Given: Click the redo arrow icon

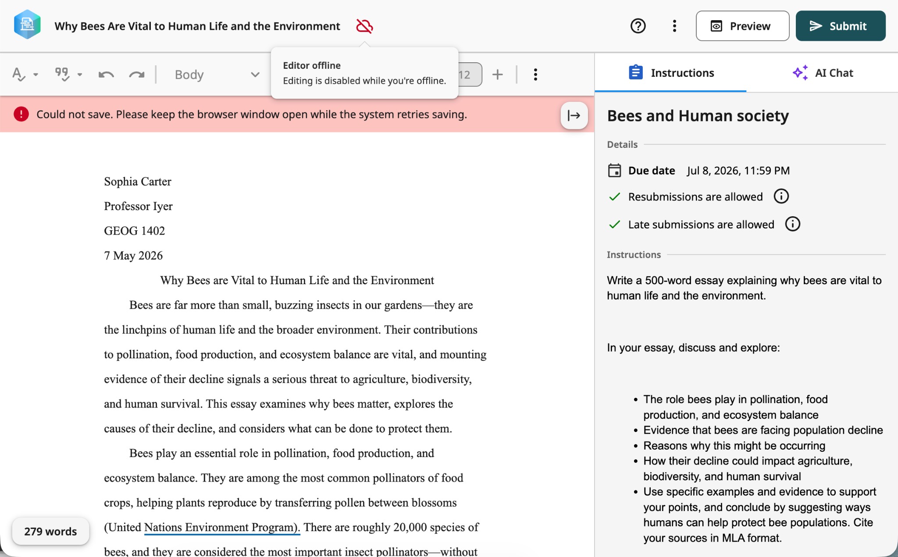Looking at the screenshot, I should (137, 75).
